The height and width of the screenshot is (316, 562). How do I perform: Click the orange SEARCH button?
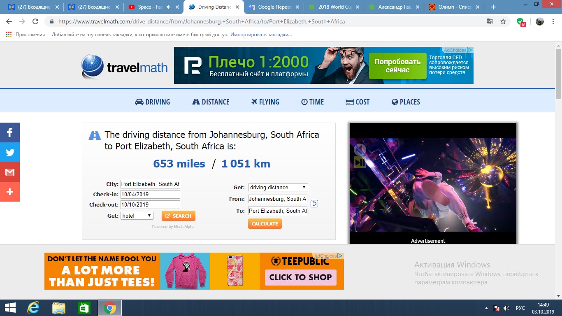click(179, 216)
